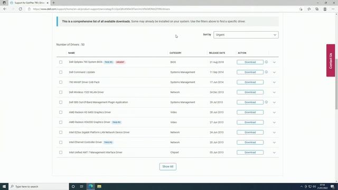Sort by RELEASE DATE column header
The width and height of the screenshot is (338, 190).
click(217, 53)
